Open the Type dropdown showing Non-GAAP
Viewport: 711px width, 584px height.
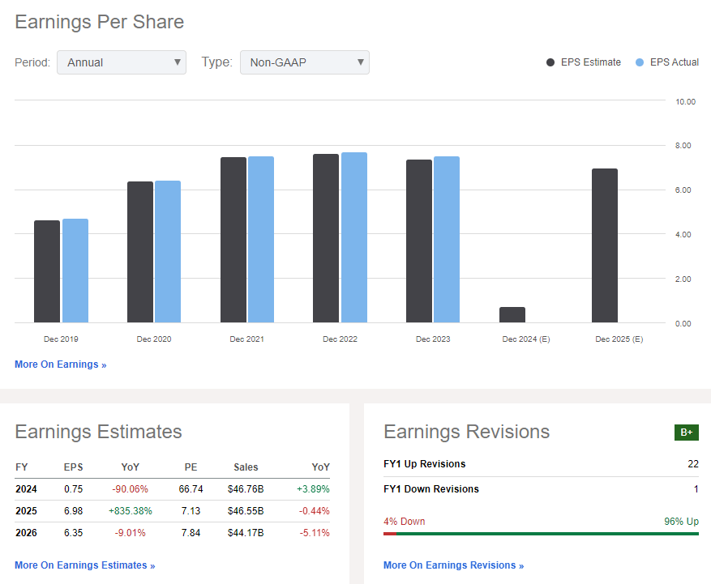click(305, 62)
